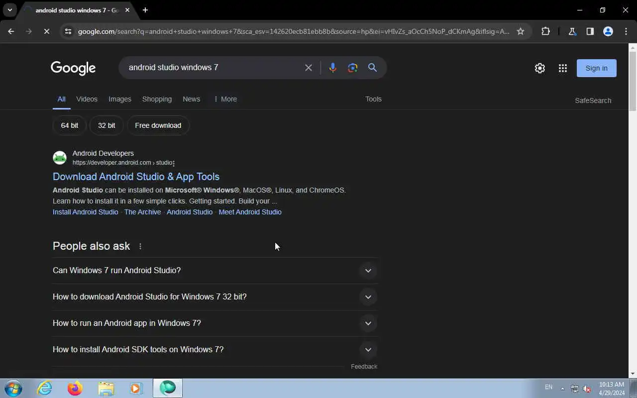The height and width of the screenshot is (398, 637).
Task: Click the Sign in button
Action: [x=596, y=68]
